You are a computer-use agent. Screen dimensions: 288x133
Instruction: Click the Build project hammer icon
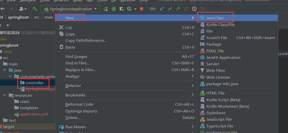pyautogui.click(x=35, y=9)
